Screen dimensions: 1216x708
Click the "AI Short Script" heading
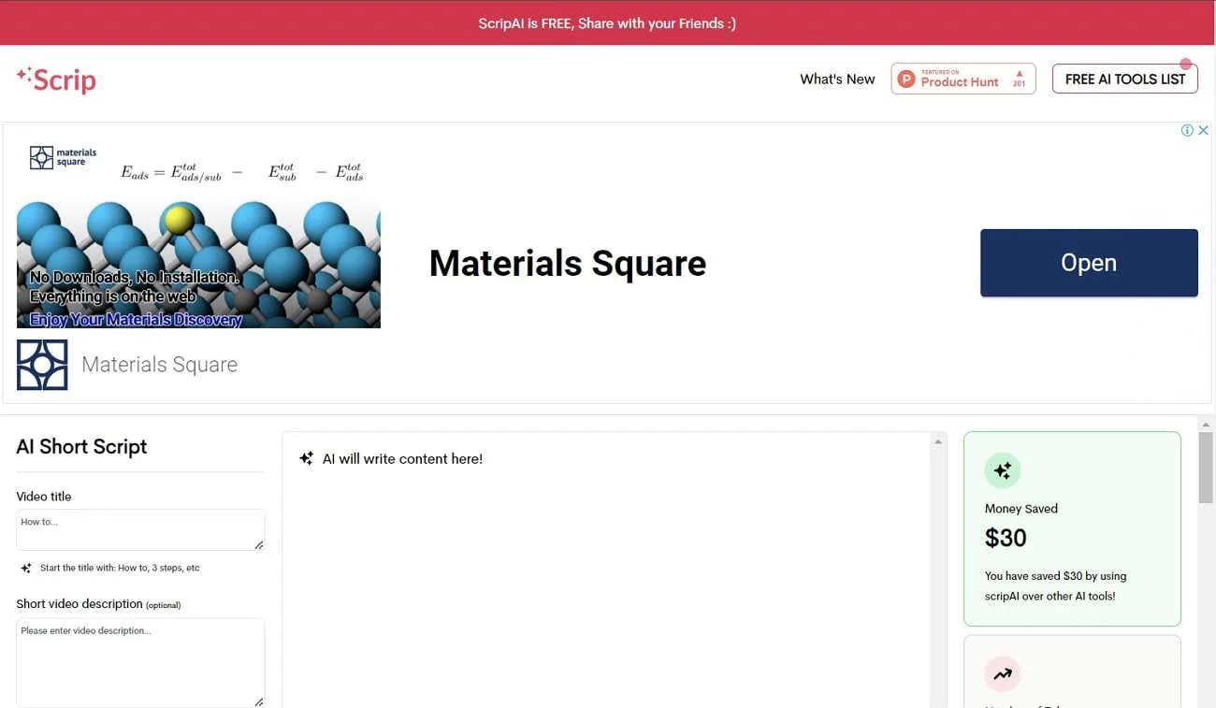(x=81, y=447)
